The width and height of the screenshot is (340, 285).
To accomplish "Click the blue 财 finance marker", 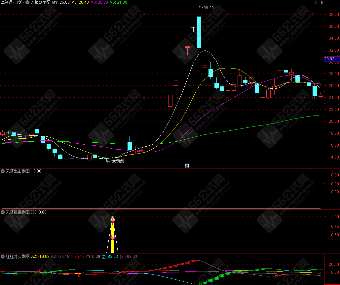I will (x=187, y=166).
